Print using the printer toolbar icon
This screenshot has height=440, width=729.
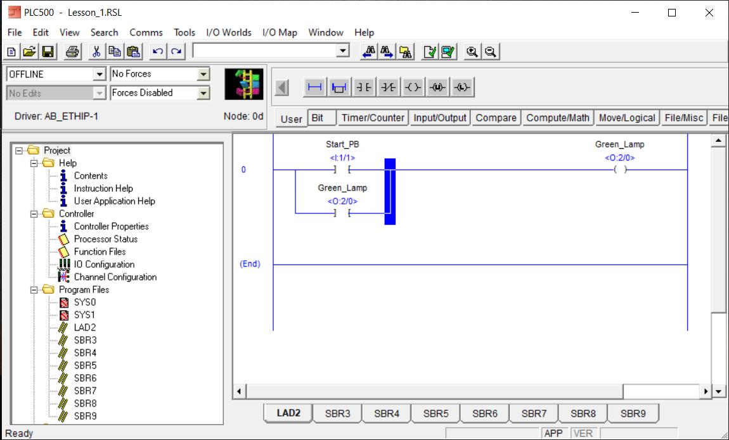pyautogui.click(x=72, y=51)
